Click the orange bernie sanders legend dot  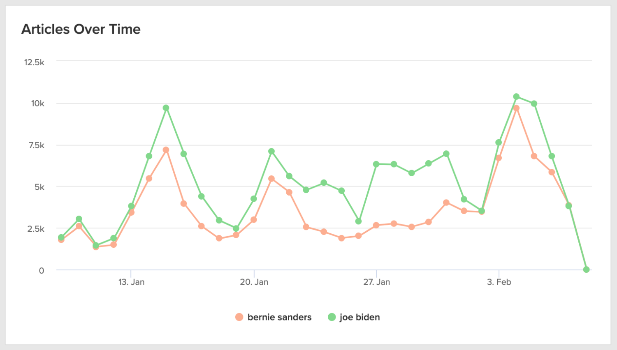point(239,317)
